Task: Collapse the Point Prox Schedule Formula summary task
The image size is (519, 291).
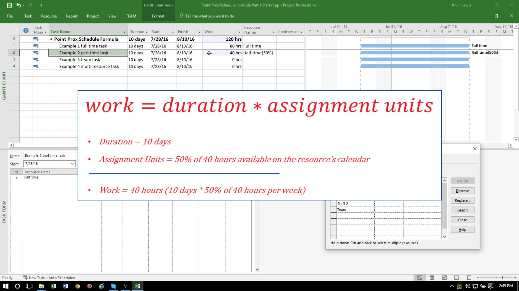Action: coord(51,39)
